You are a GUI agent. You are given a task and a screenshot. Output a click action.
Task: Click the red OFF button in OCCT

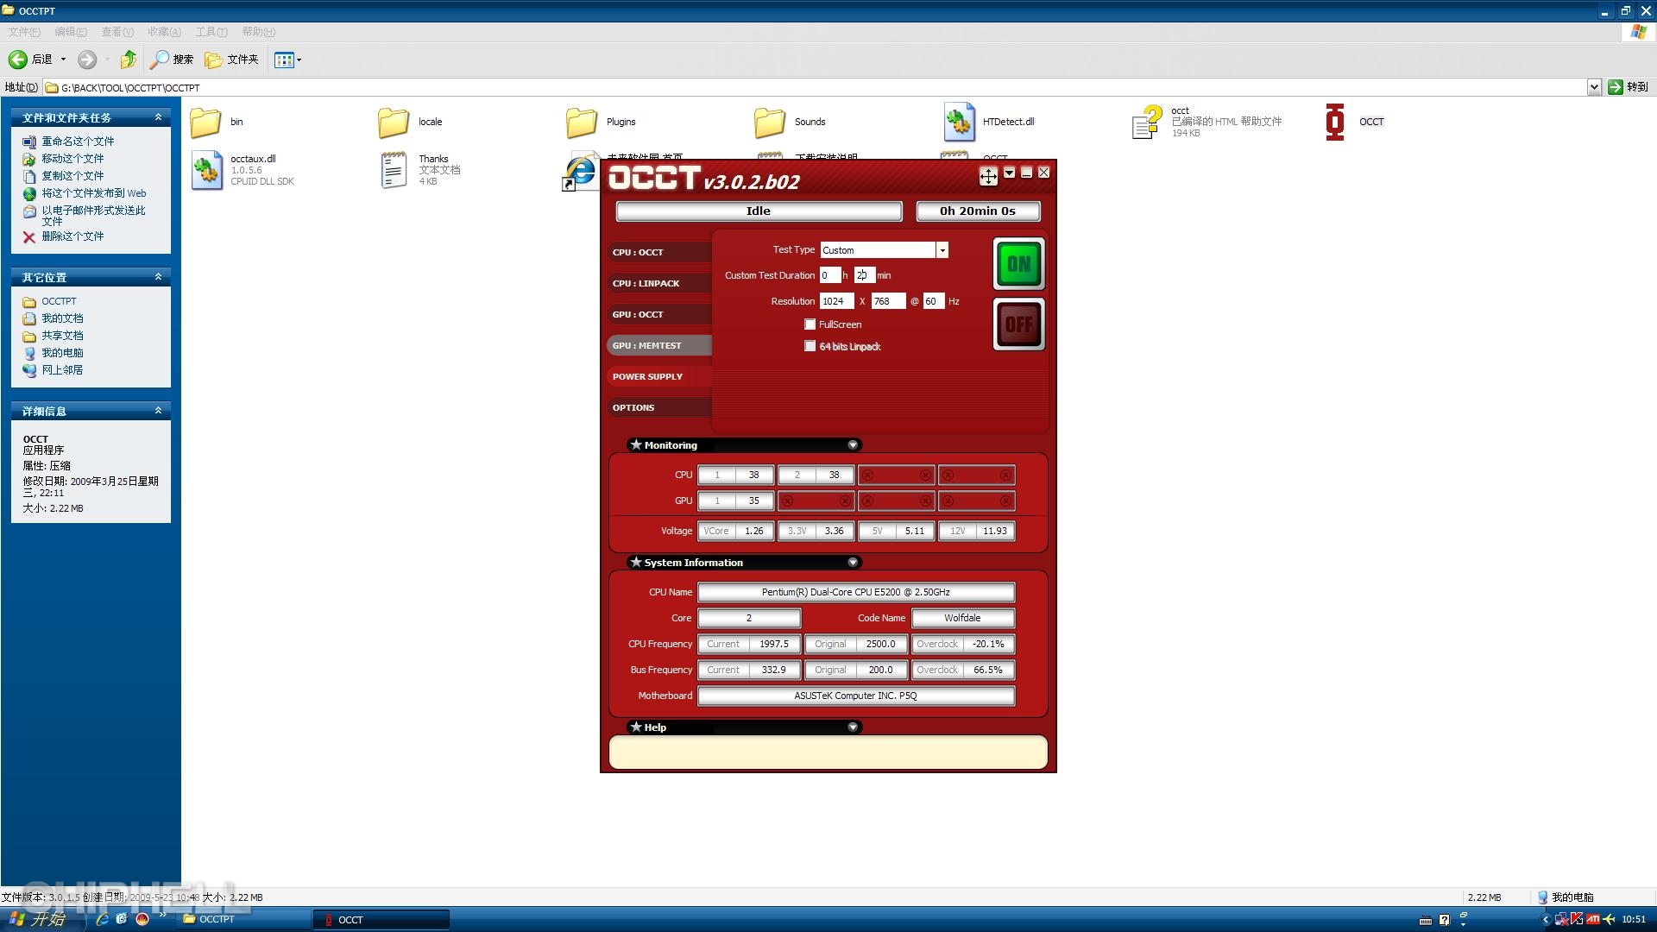coord(1018,324)
